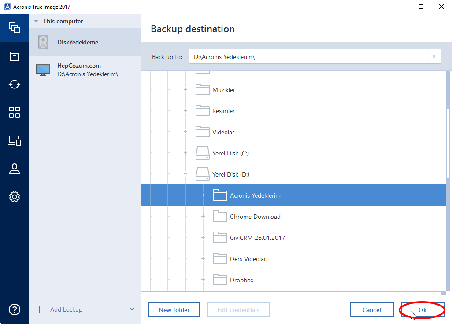The image size is (452, 324).
Task: Open the Settings gear in sidebar
Action: pyautogui.click(x=15, y=197)
